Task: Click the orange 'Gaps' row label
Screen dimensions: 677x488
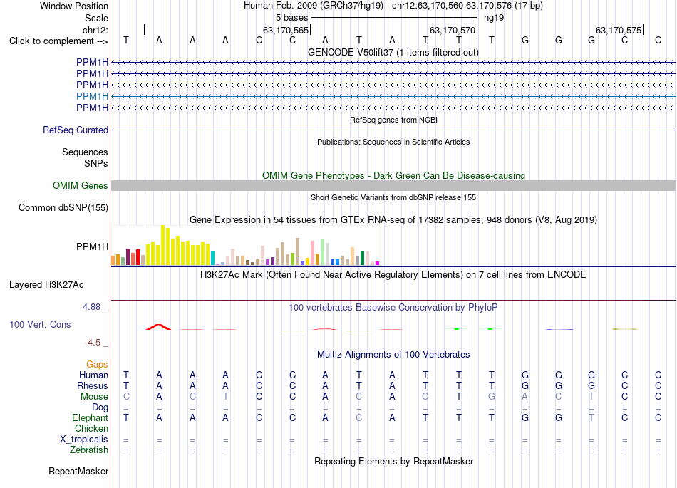Action: click(x=97, y=365)
